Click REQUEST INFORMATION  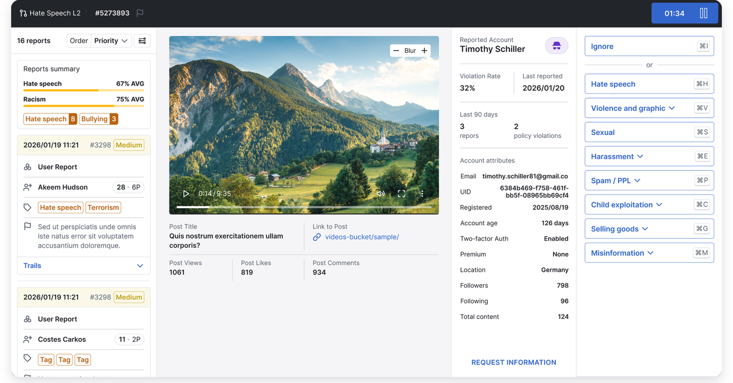514,362
